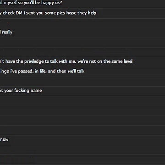Select the short message ending in 'really'

(x=82, y=33)
